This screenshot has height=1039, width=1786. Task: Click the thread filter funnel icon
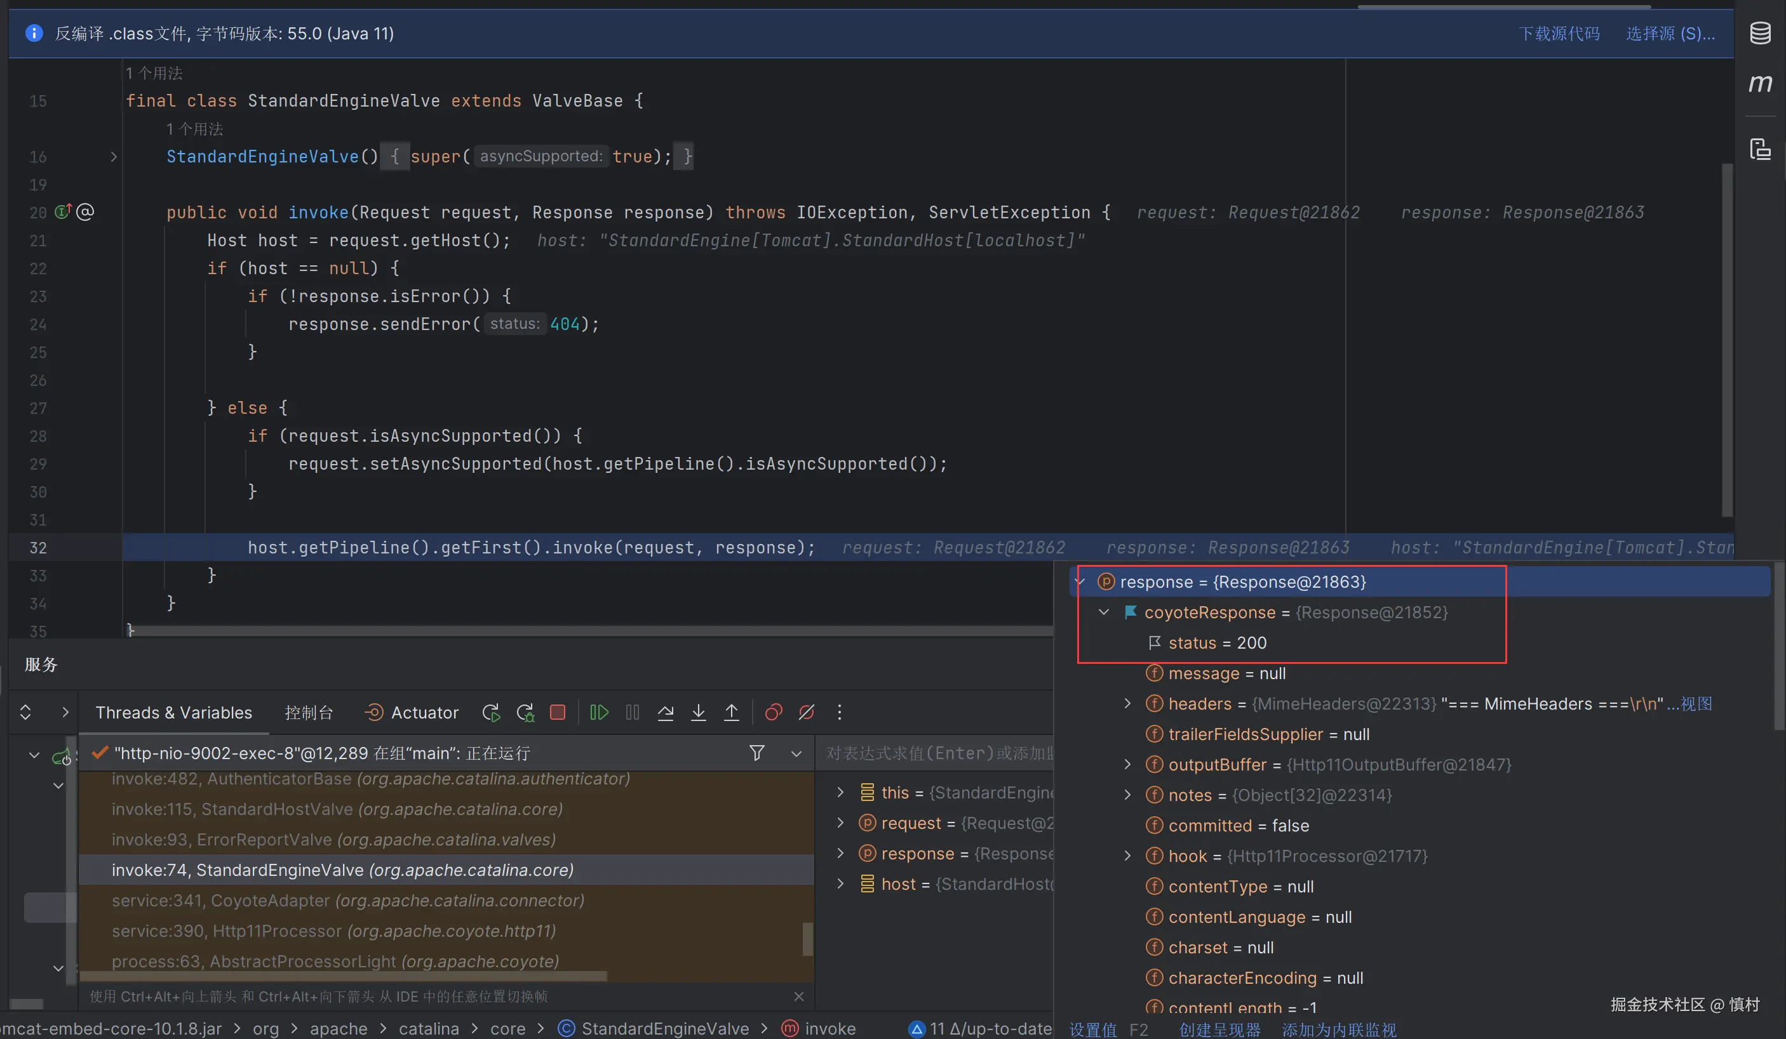point(757,753)
